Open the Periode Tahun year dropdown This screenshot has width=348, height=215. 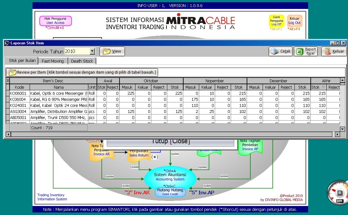pos(92,51)
